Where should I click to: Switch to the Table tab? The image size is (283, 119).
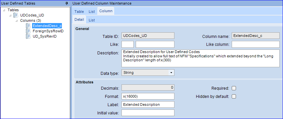point(79,12)
